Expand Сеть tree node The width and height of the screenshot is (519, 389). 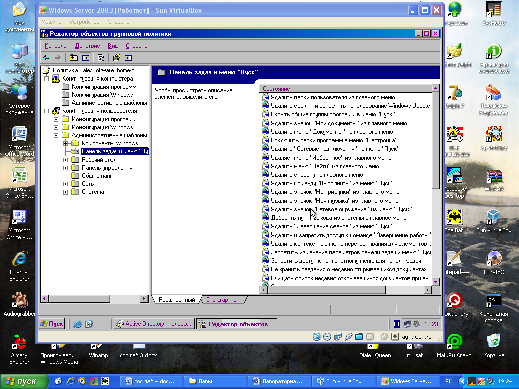click(66, 184)
